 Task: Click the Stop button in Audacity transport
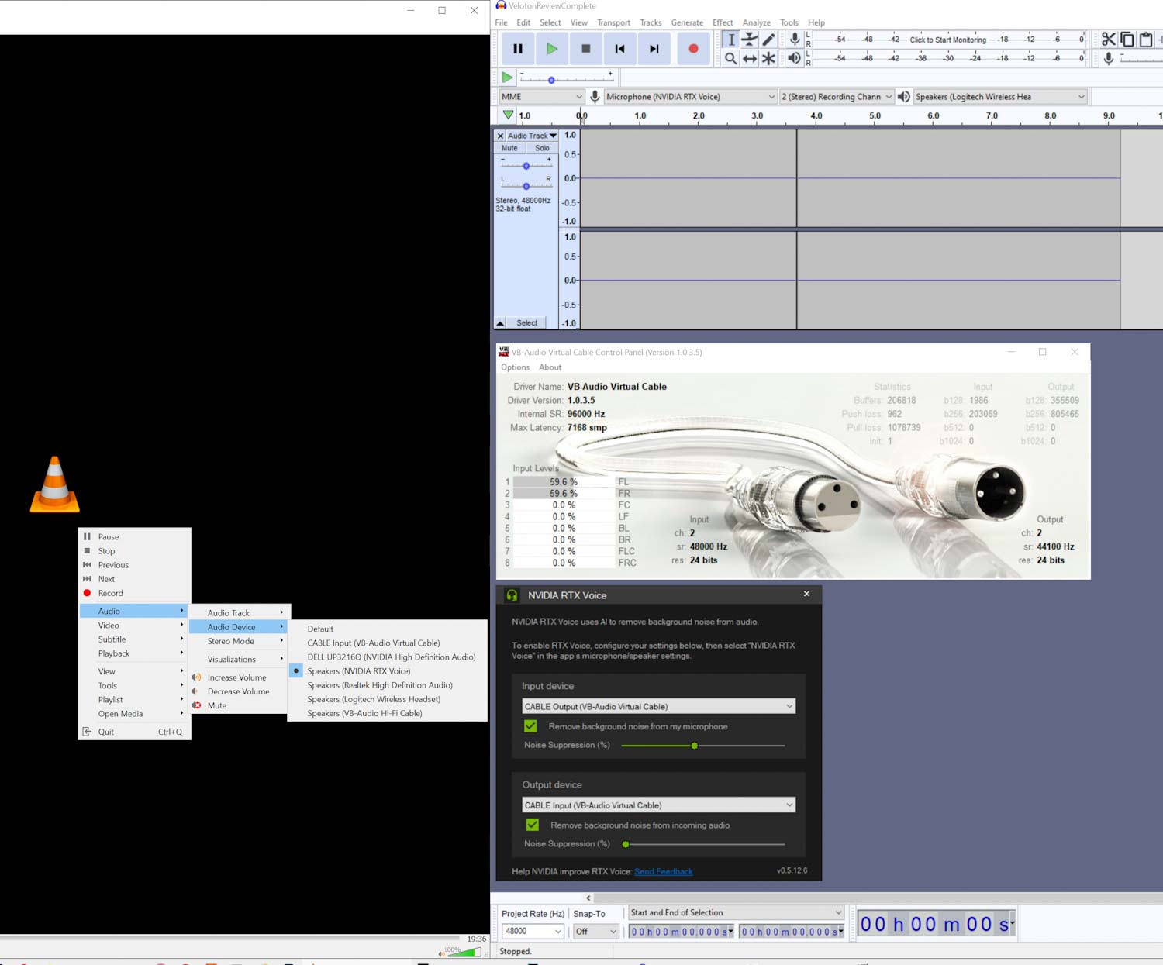tap(586, 49)
